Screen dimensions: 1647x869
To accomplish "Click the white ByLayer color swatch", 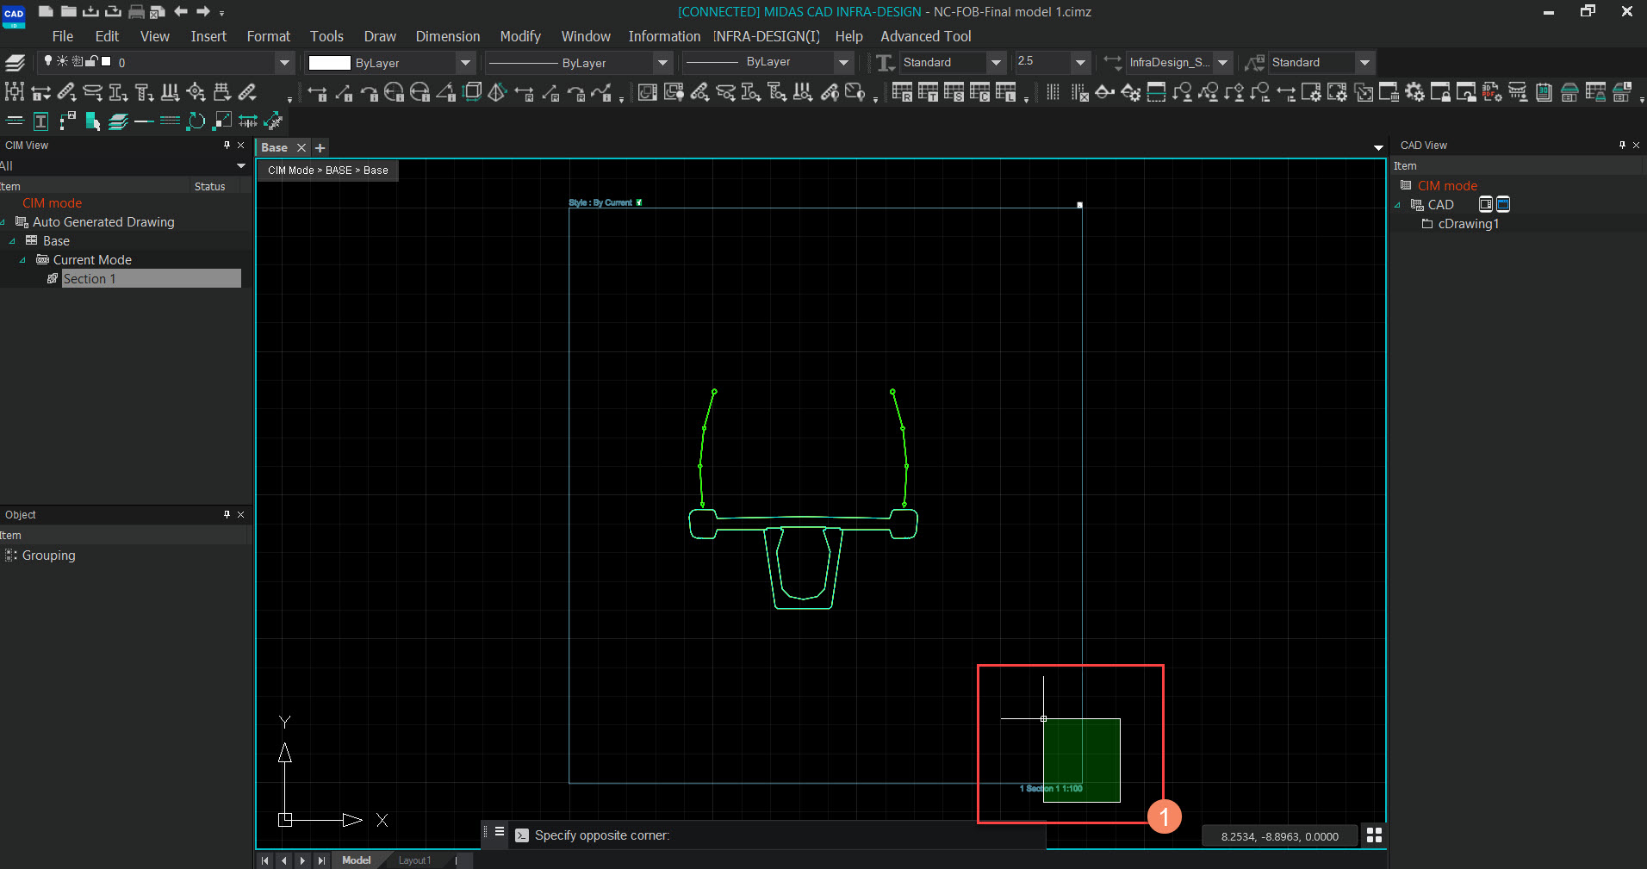I will (329, 63).
